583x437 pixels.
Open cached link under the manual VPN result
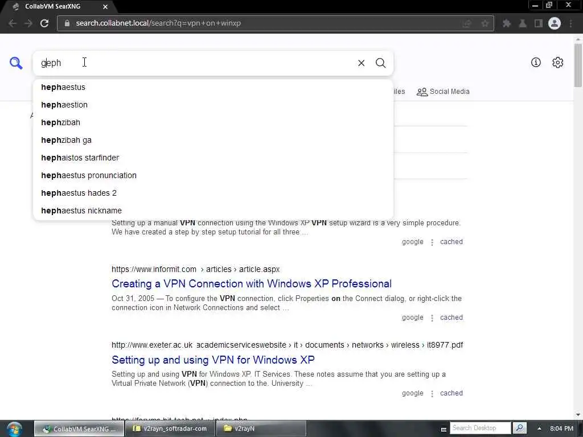click(451, 242)
